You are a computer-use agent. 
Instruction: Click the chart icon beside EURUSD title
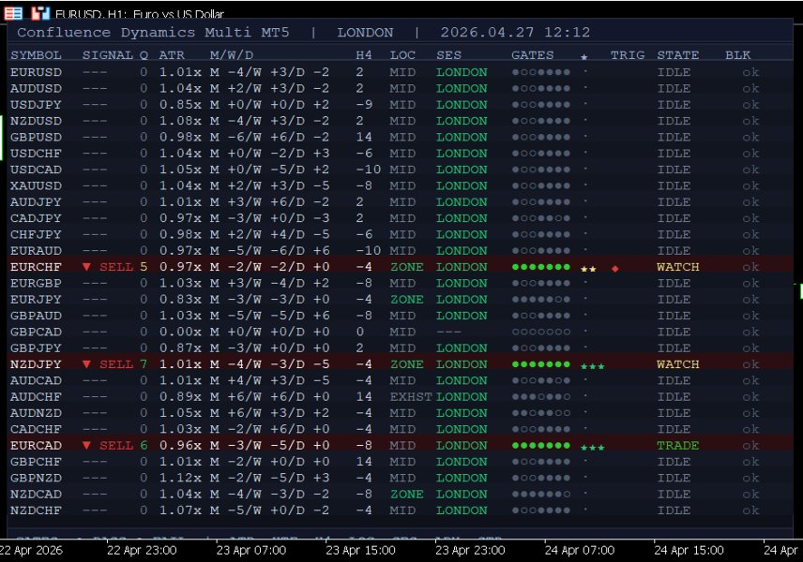[x=40, y=13]
